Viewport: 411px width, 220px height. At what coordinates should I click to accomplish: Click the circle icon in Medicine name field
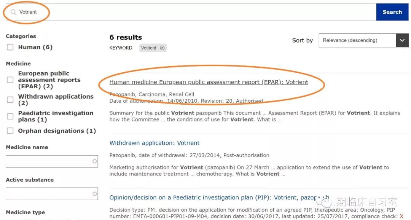pos(95,161)
